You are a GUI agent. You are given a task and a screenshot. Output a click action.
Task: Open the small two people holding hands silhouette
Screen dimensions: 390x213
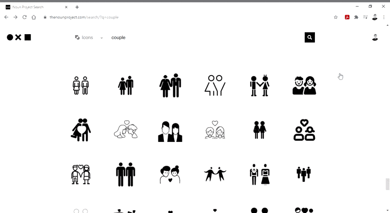pyautogui.click(x=260, y=130)
